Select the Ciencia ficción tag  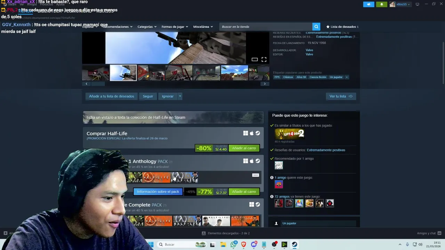[318, 77]
